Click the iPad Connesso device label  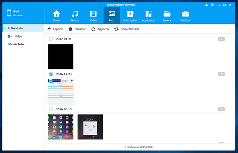(x=18, y=13)
